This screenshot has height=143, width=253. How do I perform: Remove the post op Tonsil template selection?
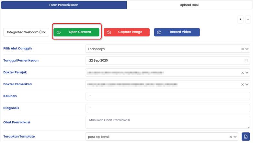[x=231, y=137]
